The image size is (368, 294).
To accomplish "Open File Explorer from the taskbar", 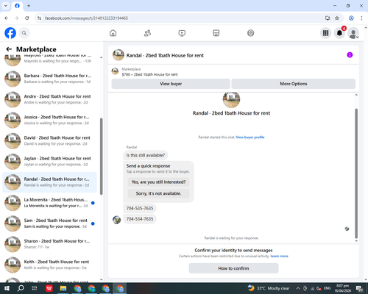I will [x=63, y=288].
